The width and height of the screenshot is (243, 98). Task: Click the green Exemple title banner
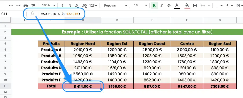[x=127, y=32]
